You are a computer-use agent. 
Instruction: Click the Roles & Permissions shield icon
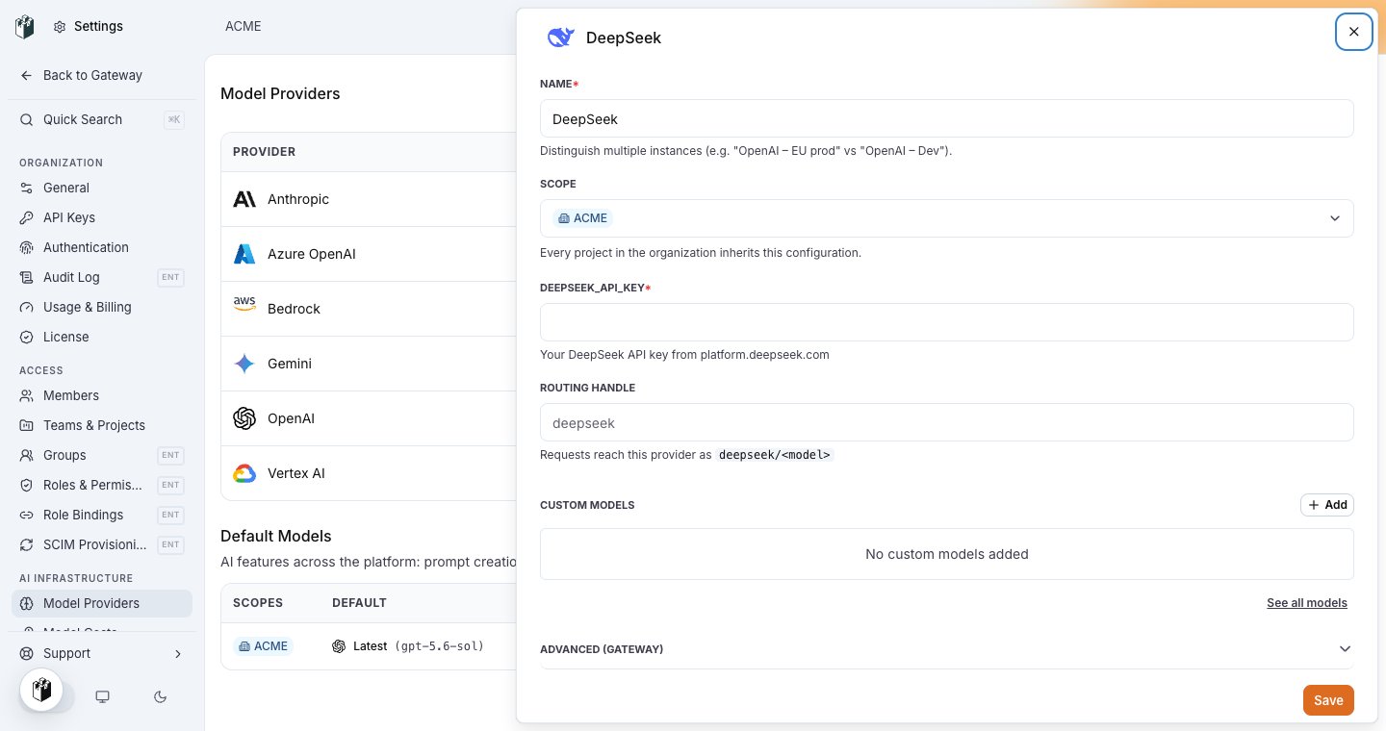point(26,485)
